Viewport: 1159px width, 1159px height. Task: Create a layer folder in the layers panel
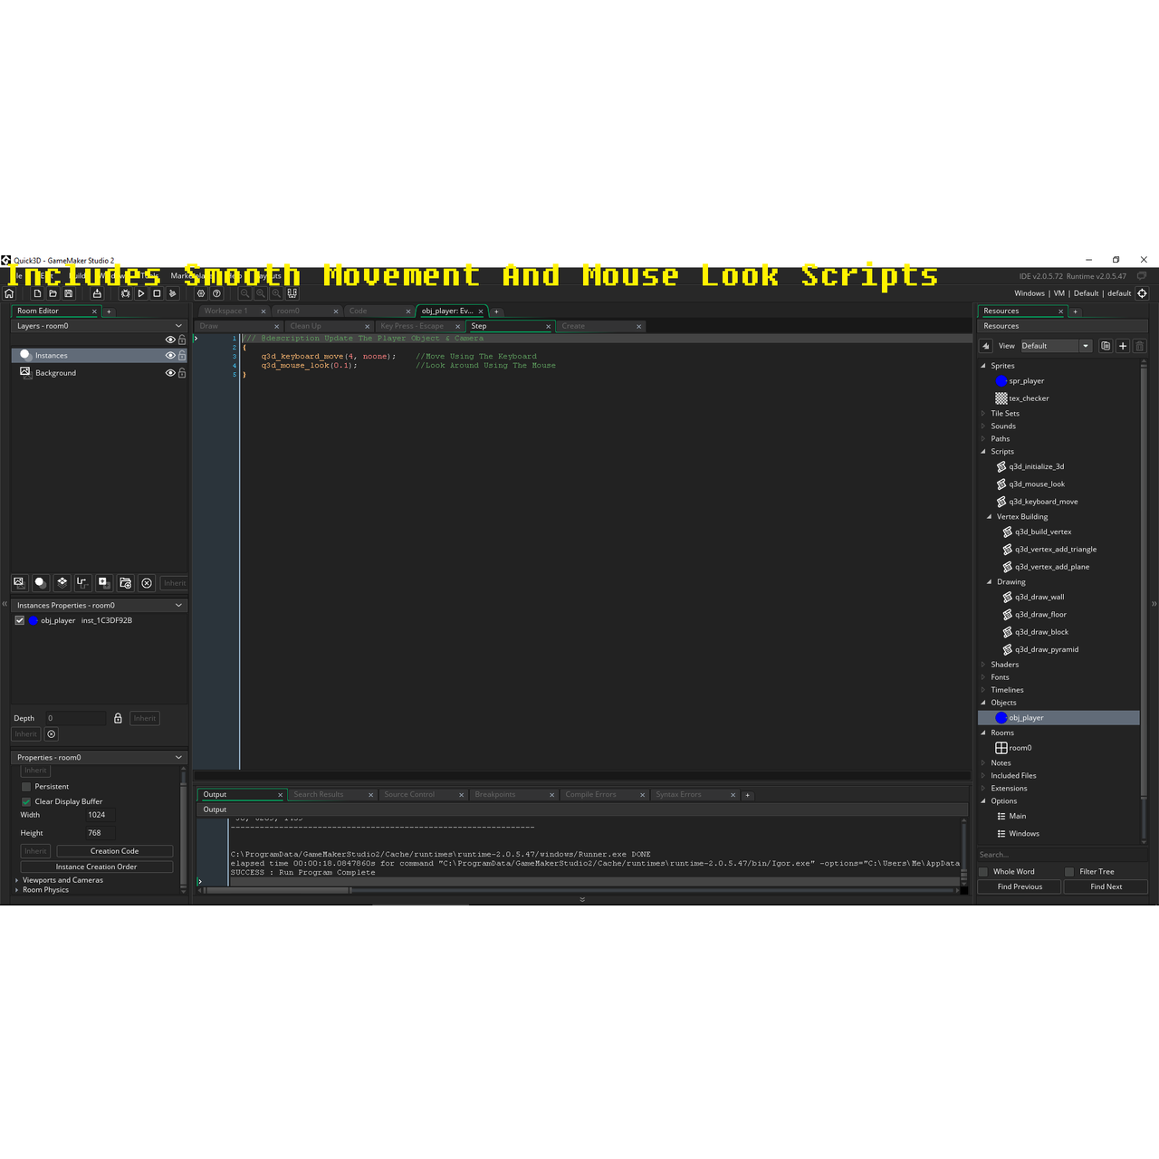[125, 582]
